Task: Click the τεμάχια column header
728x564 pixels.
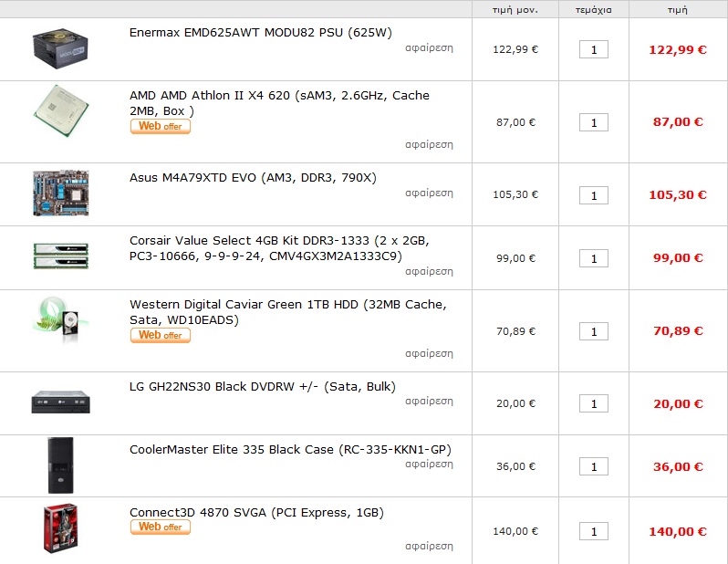Action: pyautogui.click(x=594, y=10)
